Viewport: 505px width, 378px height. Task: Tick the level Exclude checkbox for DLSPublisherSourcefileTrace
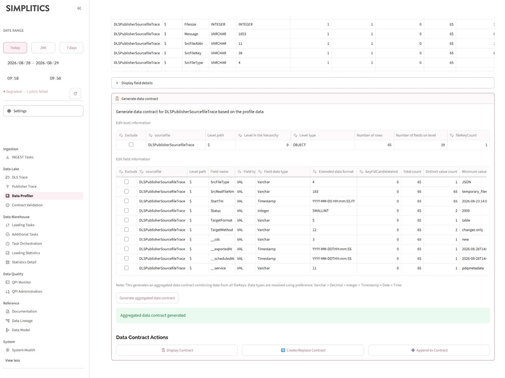131,145
